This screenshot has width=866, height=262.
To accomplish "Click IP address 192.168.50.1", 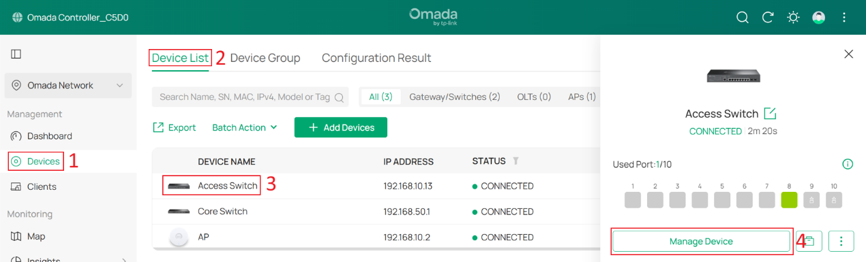I will click(406, 211).
